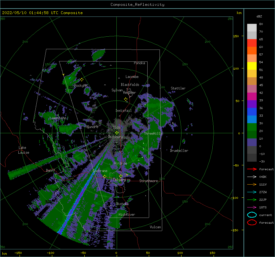The width and height of the screenshot is (275, 257).
Task: Click the Ponoka city label
Action: (x=139, y=63)
